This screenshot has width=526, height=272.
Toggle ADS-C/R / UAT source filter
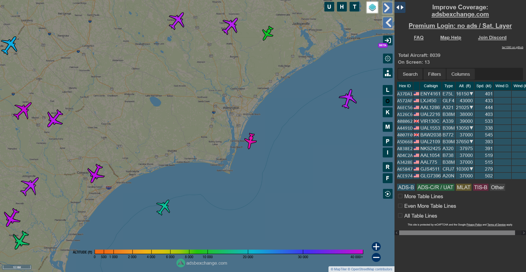pos(435,187)
